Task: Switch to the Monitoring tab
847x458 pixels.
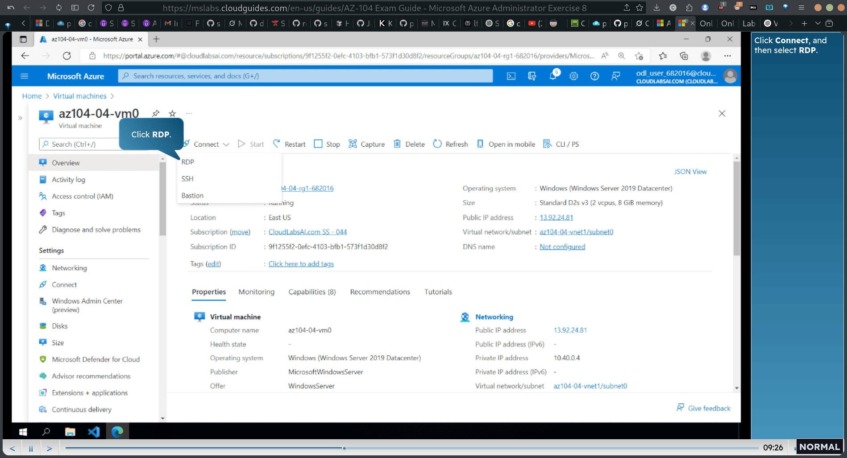Action: [x=257, y=292]
